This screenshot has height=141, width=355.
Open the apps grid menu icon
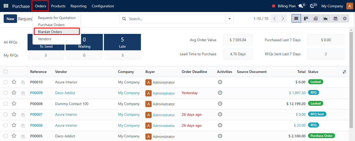point(6,6)
